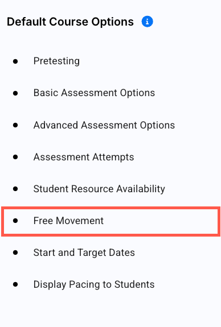Open Start and Target Dates
The image size is (221, 327).
[84, 253]
